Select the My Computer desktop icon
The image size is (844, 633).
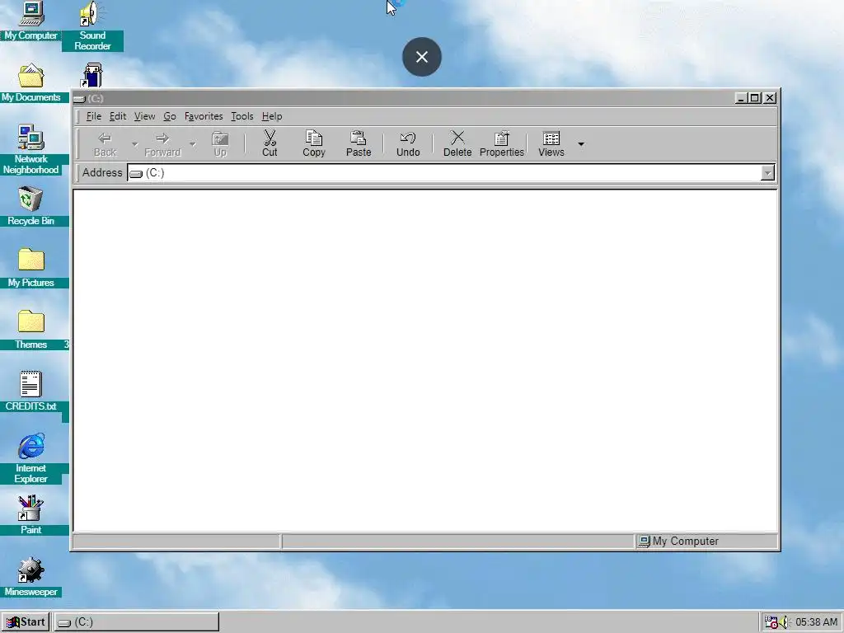(30, 21)
